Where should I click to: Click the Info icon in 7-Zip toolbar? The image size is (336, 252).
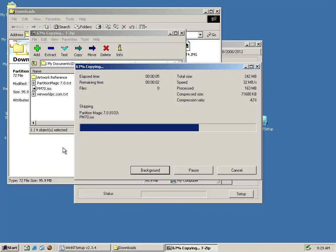119,51
